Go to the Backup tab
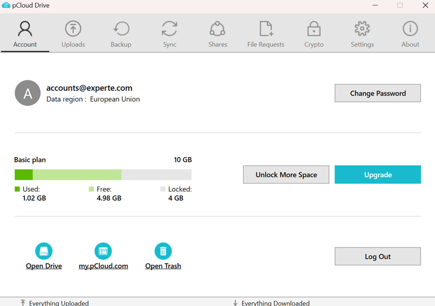Image resolution: width=435 pixels, height=306 pixels. 121,34
